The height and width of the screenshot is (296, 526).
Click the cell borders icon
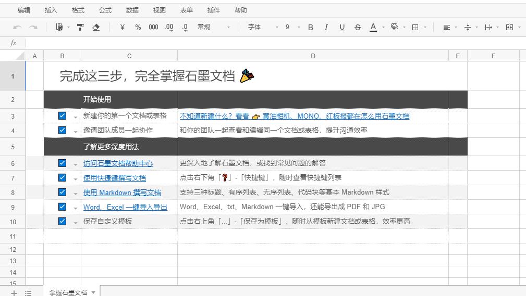point(415,28)
